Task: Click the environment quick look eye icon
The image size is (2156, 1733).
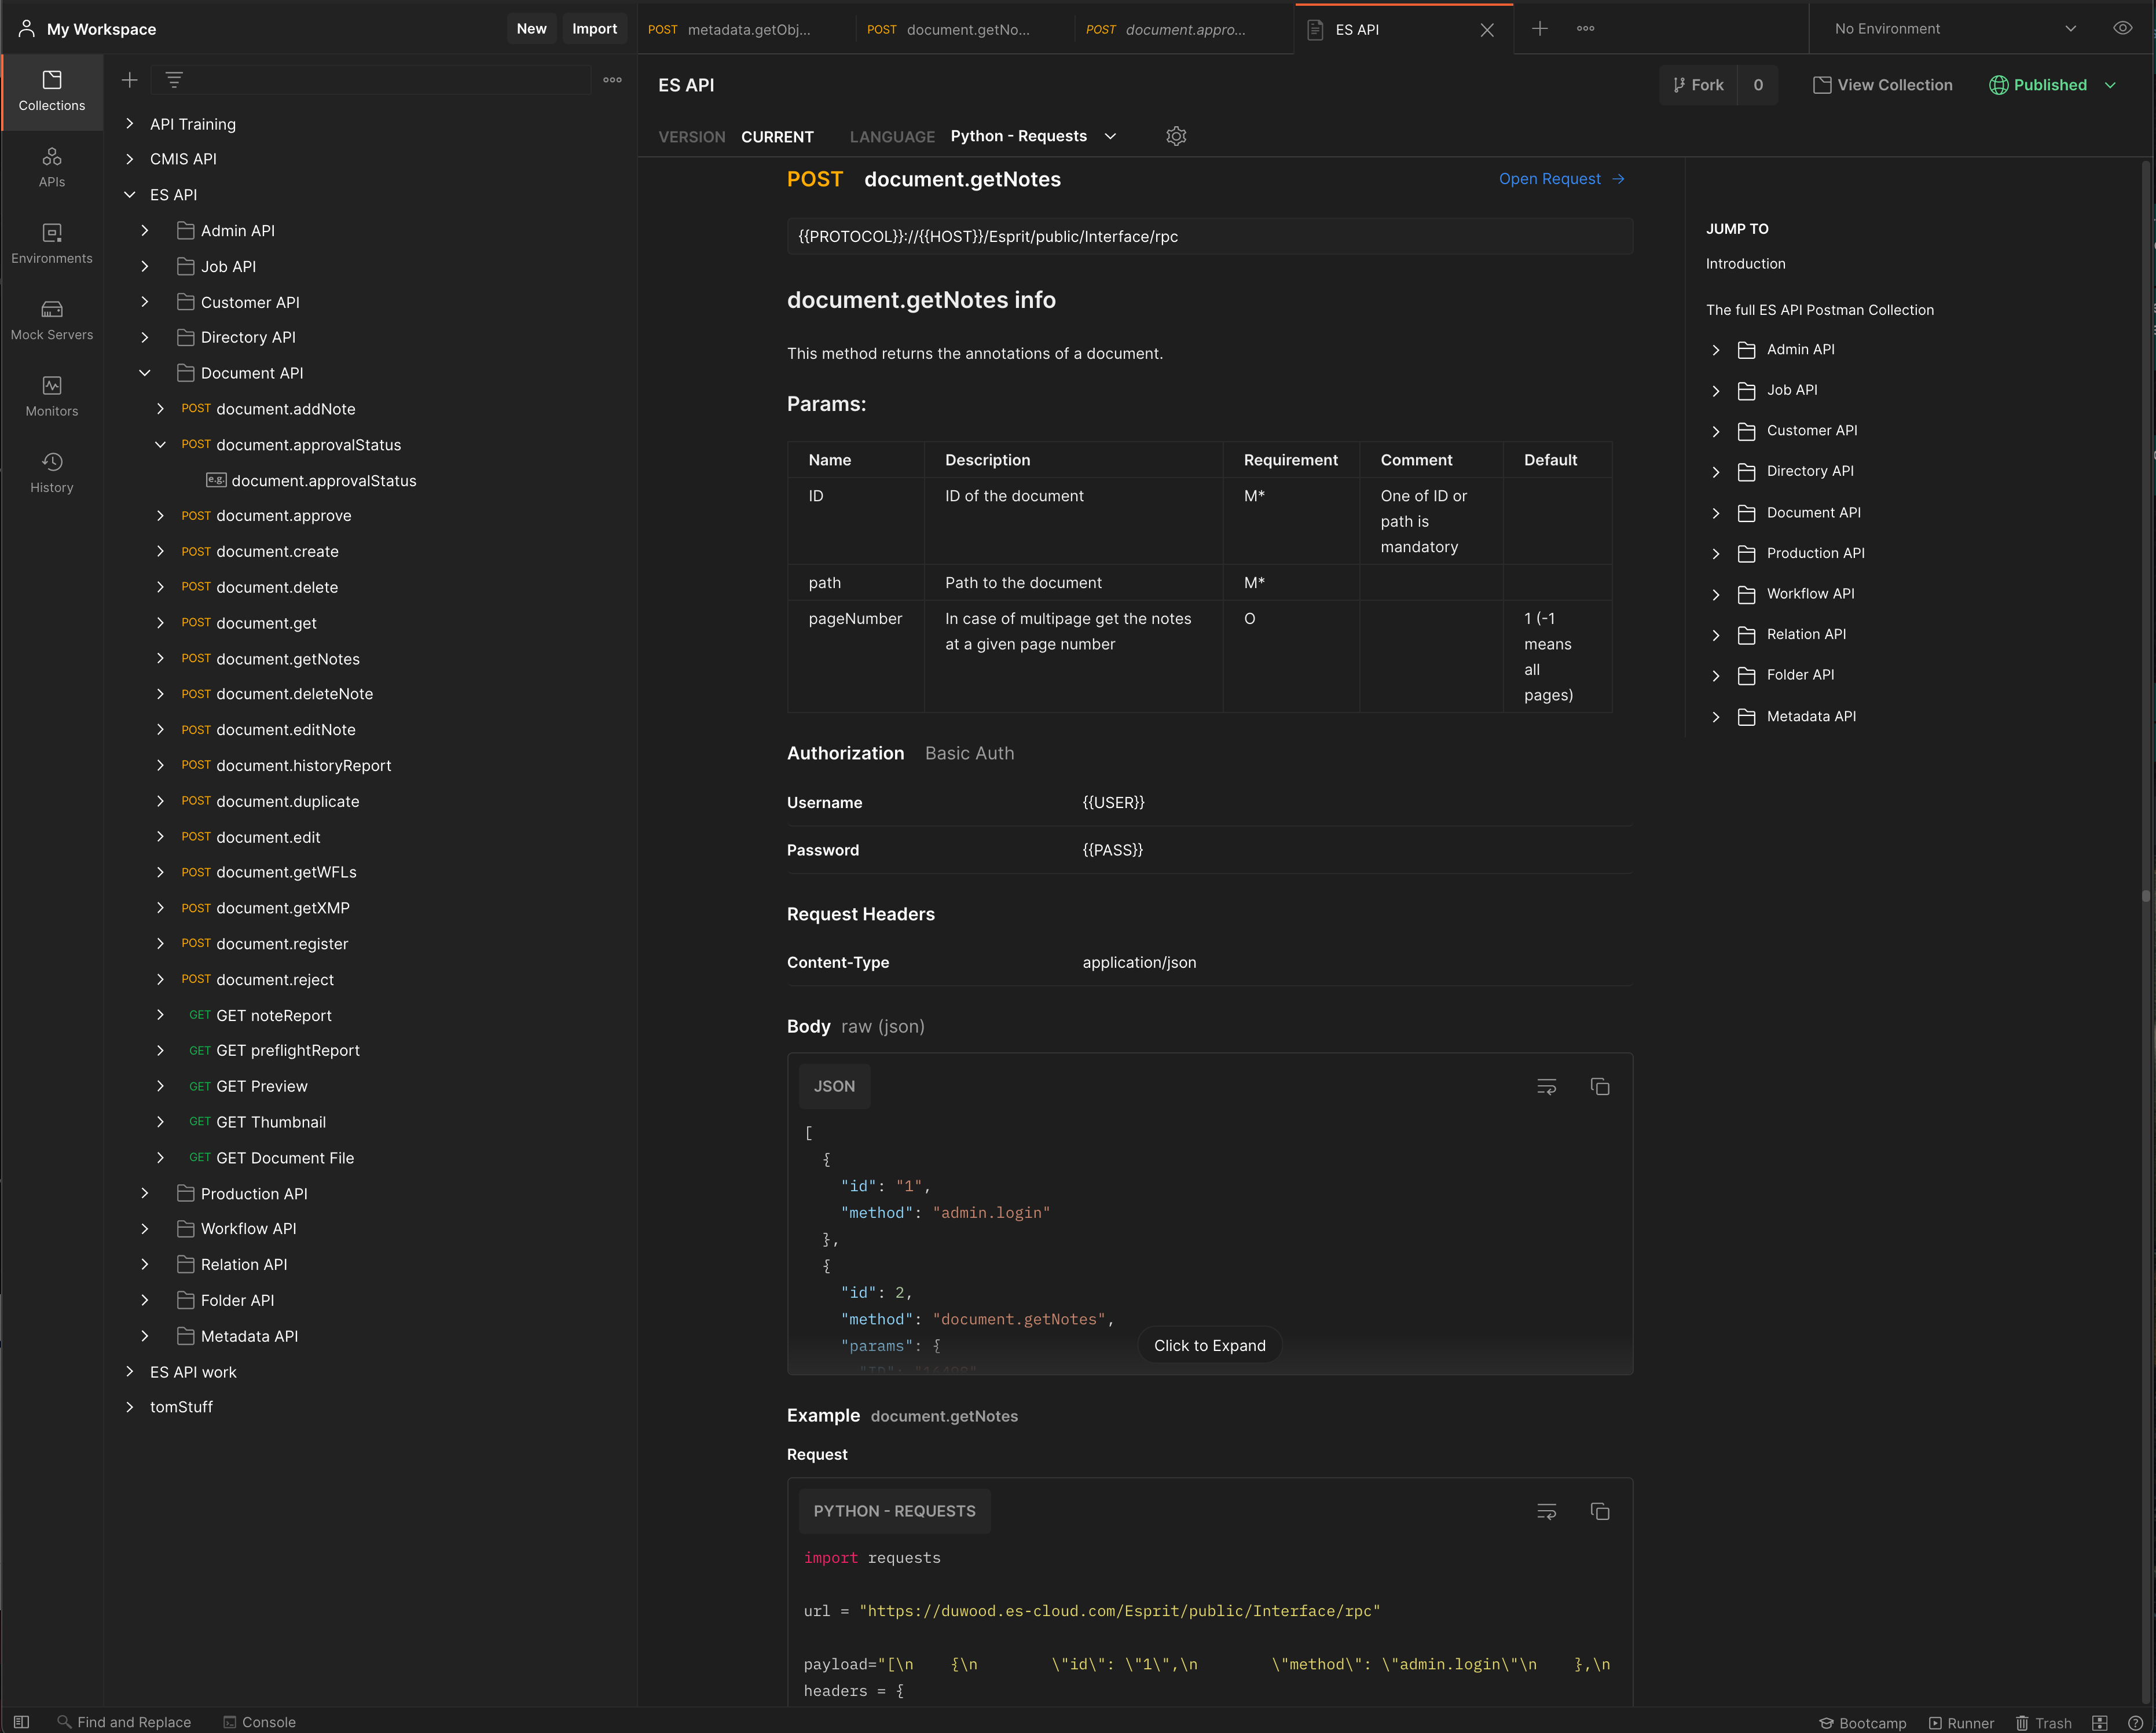Action: point(2122,29)
